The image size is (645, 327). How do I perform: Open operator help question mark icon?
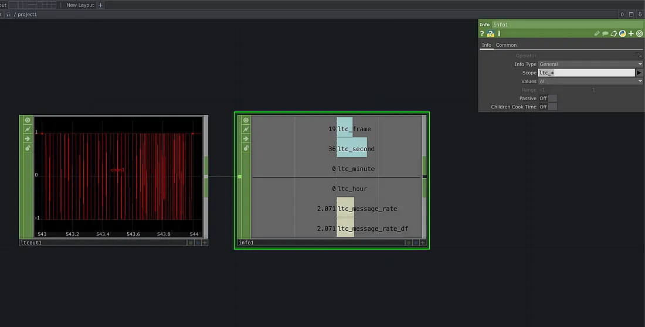(x=482, y=34)
